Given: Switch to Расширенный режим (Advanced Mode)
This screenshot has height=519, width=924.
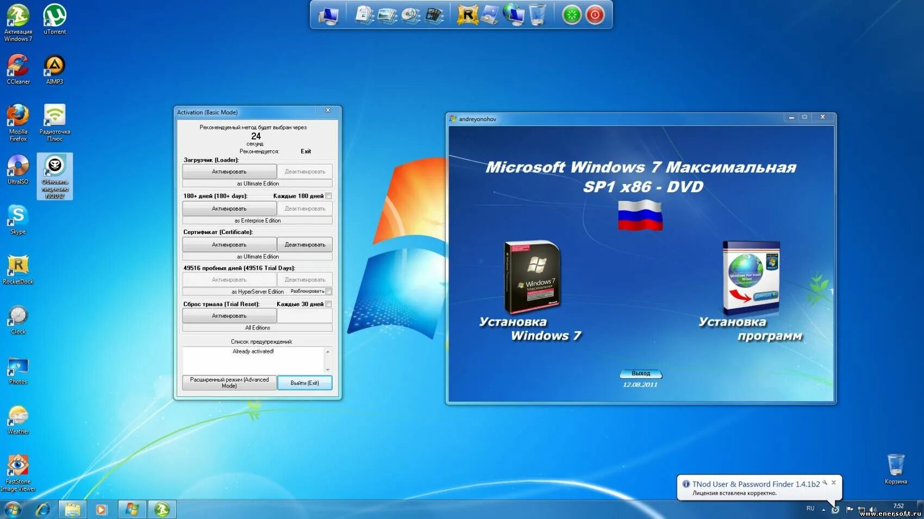Looking at the screenshot, I should pos(229,383).
